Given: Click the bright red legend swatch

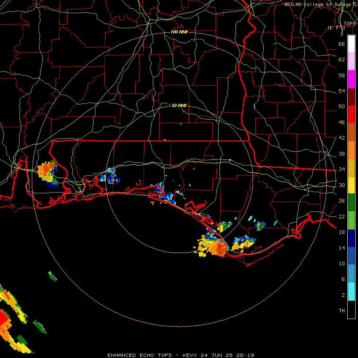Looking at the screenshot, I should (351, 115).
